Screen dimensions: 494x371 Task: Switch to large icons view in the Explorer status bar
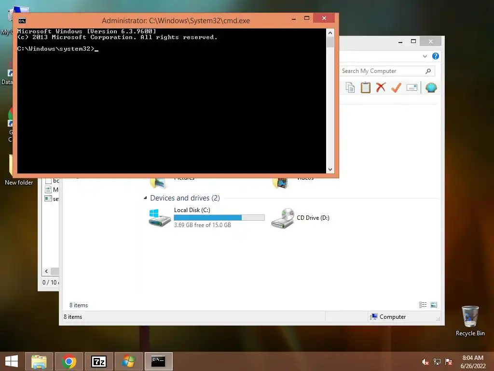point(434,304)
